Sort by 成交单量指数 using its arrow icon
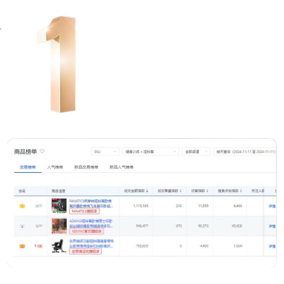The height and width of the screenshot is (284, 284). (181, 191)
